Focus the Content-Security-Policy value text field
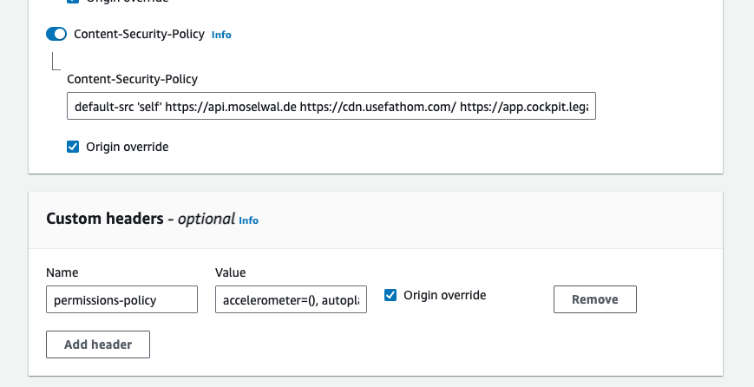The height and width of the screenshot is (387, 754). pos(331,107)
